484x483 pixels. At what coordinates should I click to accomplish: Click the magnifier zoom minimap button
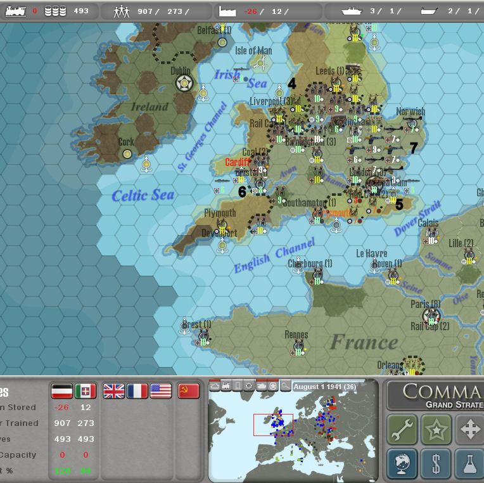click(285, 386)
